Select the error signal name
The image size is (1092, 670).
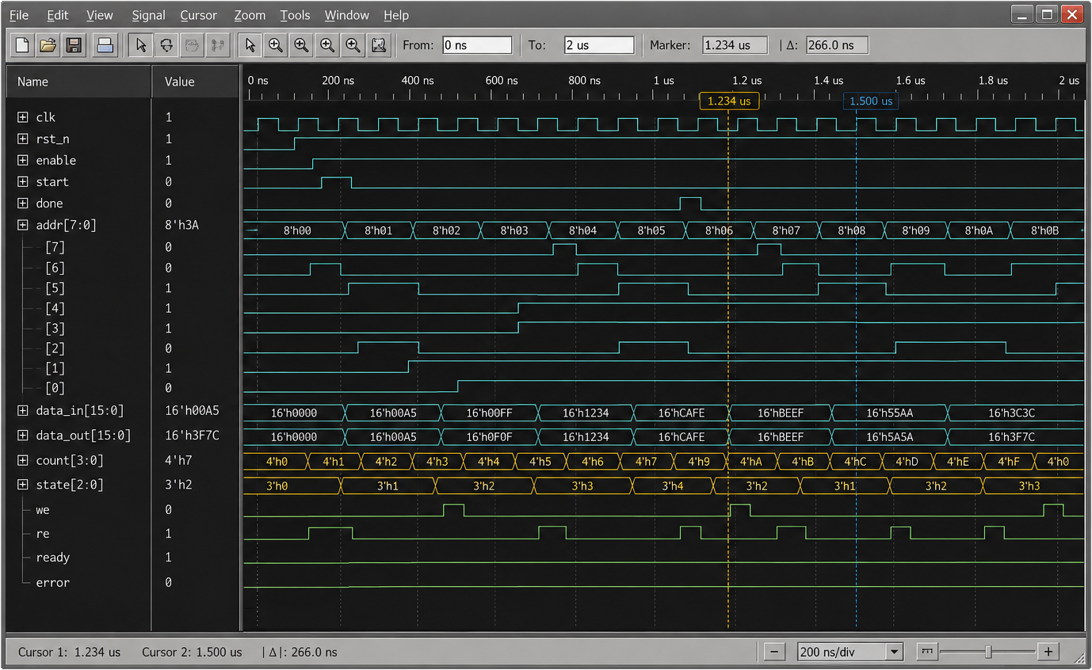pyautogui.click(x=53, y=583)
